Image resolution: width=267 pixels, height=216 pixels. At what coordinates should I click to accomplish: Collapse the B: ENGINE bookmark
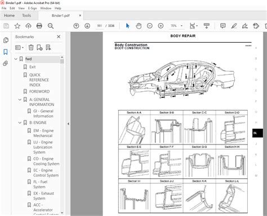(x=20, y=123)
